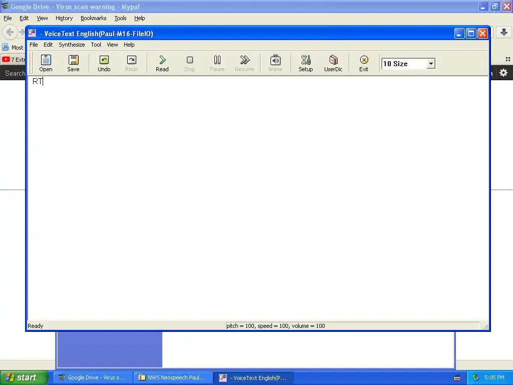Click the browser Back arrow button
Screen dimensions: 513x385
pyautogui.click(x=10, y=32)
